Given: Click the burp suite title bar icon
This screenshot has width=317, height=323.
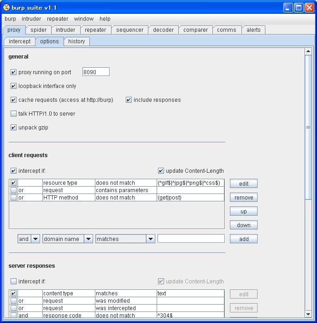Looking at the screenshot, I should (6, 8).
